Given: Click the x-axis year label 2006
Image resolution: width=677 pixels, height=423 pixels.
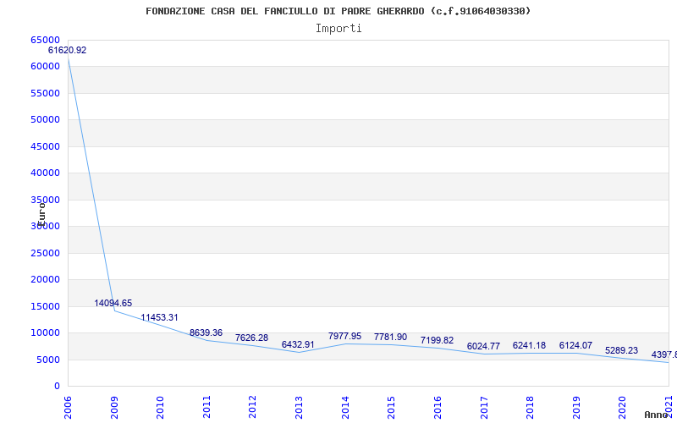Looking at the screenshot, I should pyautogui.click(x=68, y=408).
